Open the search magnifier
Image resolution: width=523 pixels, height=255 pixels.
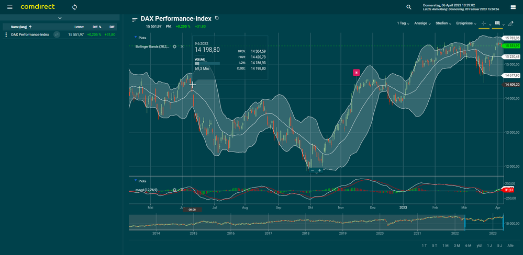click(409, 7)
